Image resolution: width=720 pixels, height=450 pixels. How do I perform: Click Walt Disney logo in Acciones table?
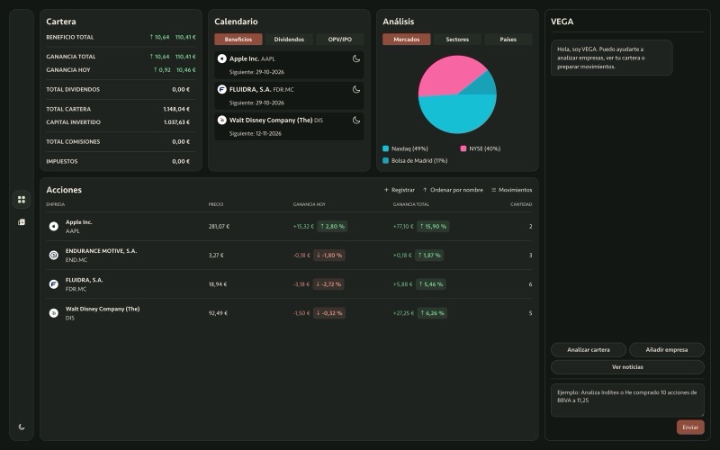54,313
